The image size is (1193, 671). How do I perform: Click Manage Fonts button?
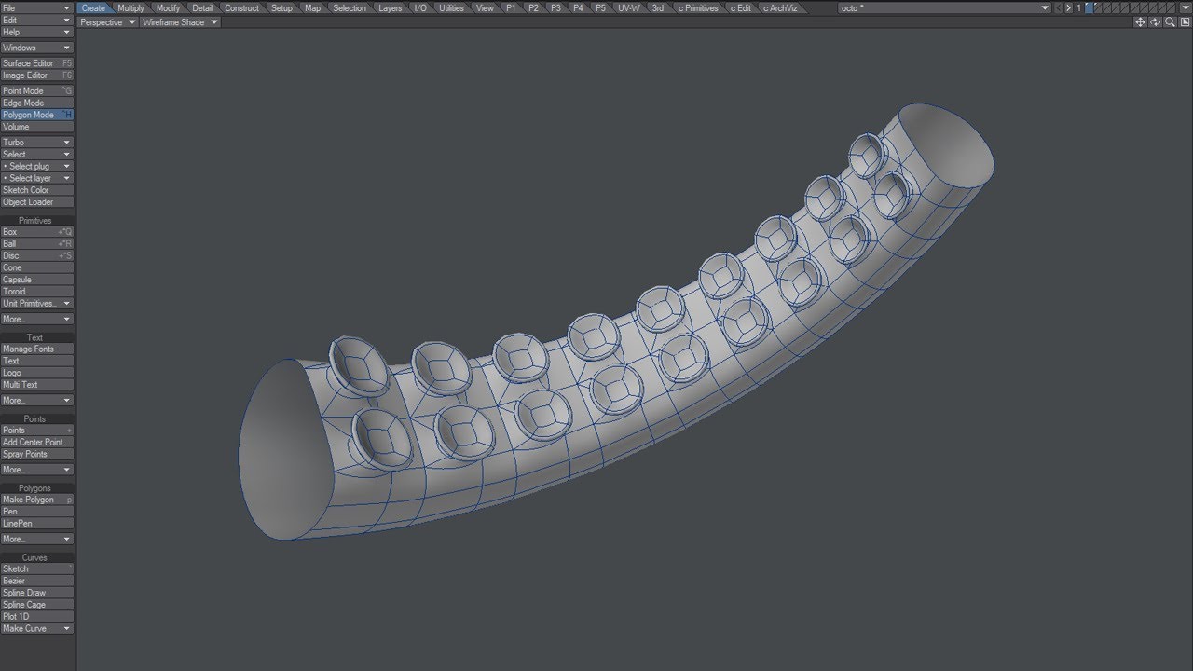(x=37, y=349)
